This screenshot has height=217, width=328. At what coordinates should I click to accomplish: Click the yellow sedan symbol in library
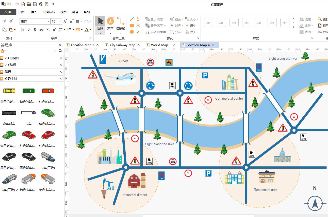click(x=9, y=91)
